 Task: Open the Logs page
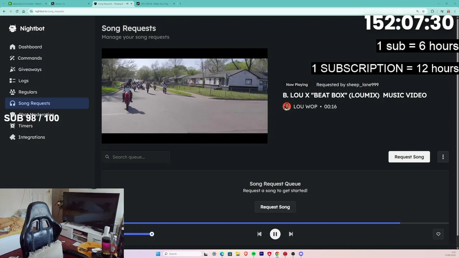tap(47, 81)
